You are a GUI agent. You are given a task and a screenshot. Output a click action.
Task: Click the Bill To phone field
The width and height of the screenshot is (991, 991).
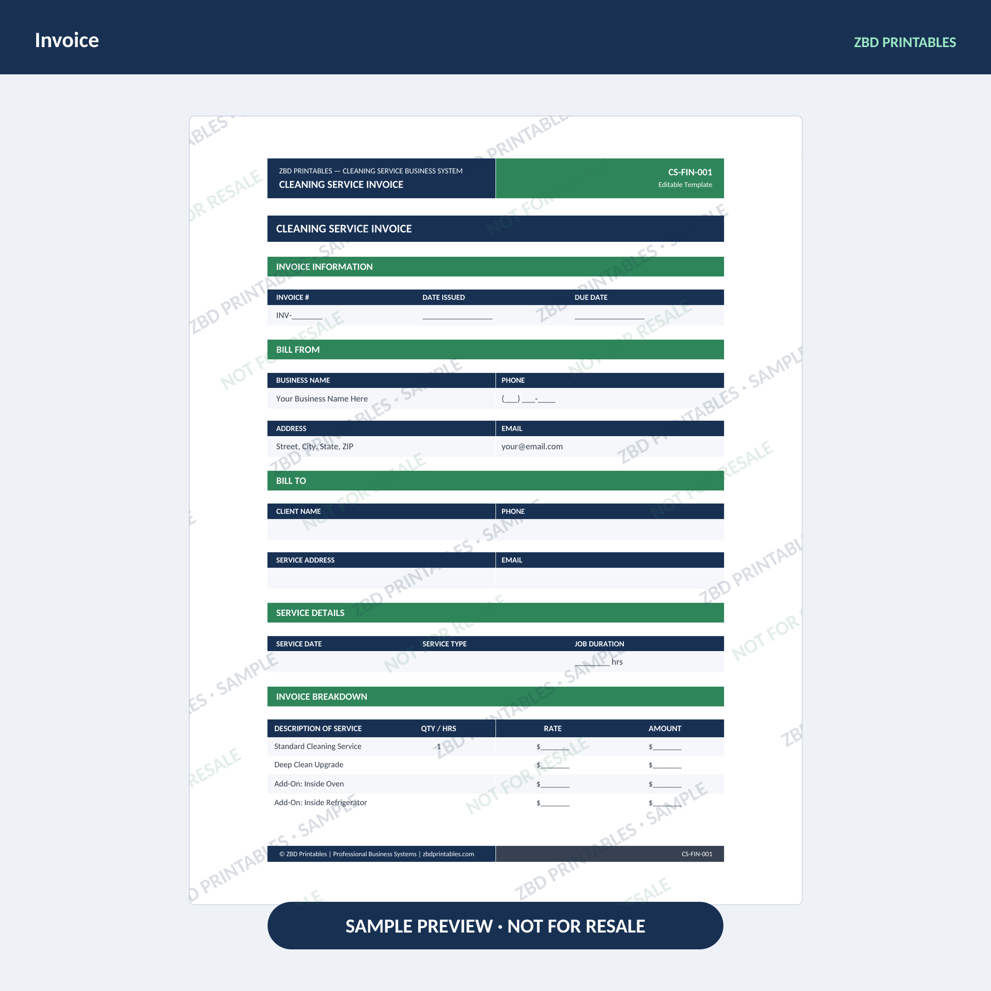click(610, 529)
